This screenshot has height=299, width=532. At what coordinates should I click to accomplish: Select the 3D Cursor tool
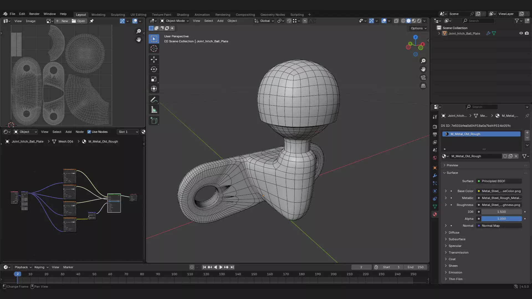click(154, 49)
